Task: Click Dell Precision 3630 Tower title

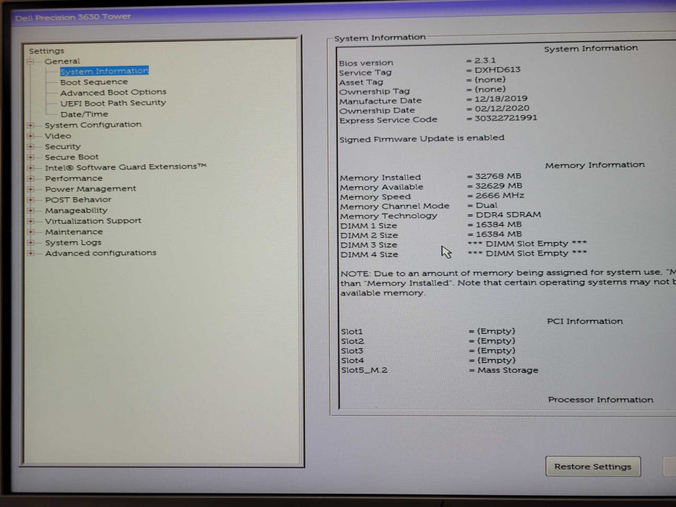Action: pyautogui.click(x=73, y=17)
